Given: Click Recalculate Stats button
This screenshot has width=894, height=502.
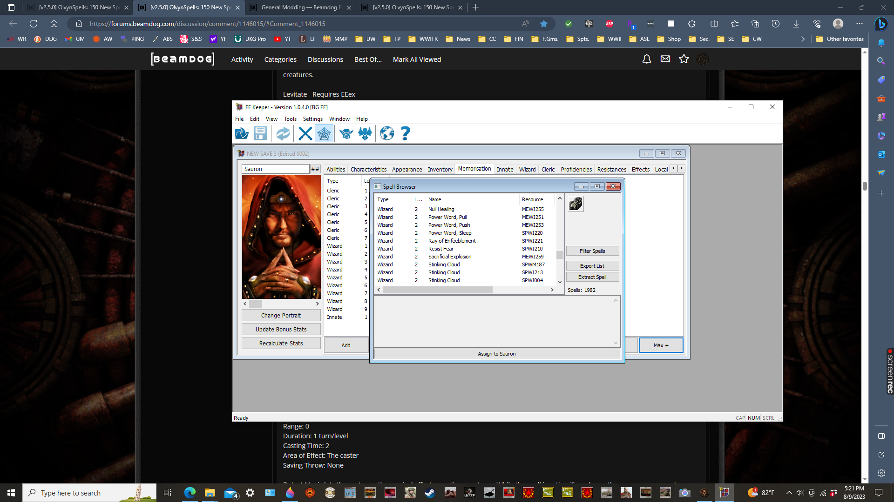Looking at the screenshot, I should click(281, 343).
